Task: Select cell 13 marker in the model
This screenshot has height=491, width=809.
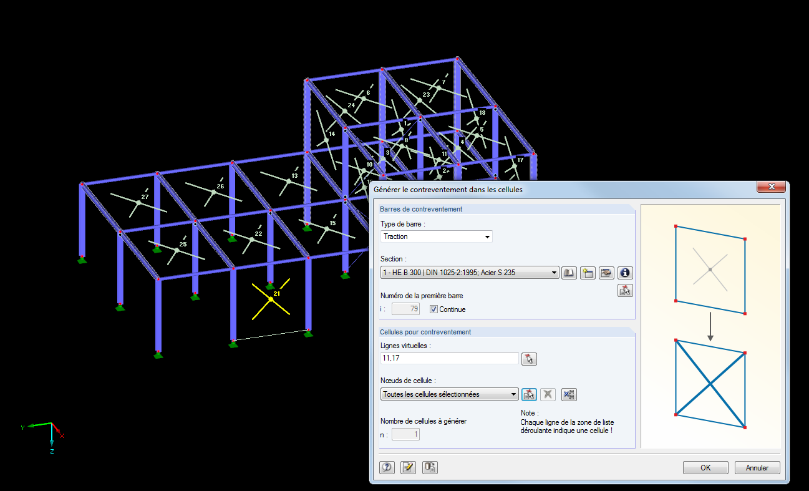Action: 289,181
